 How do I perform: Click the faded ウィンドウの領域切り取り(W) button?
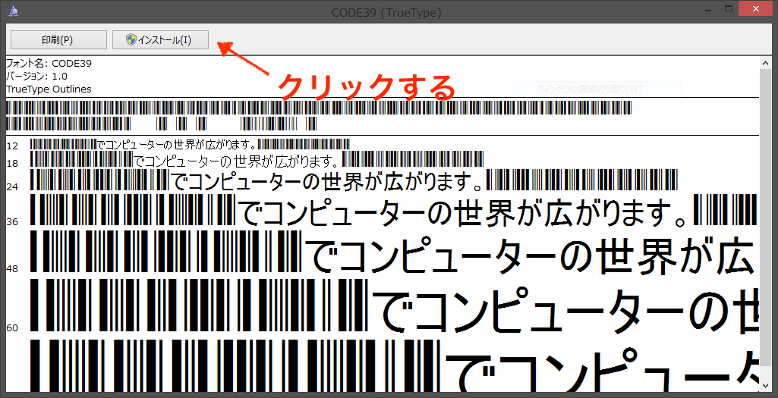click(x=597, y=89)
